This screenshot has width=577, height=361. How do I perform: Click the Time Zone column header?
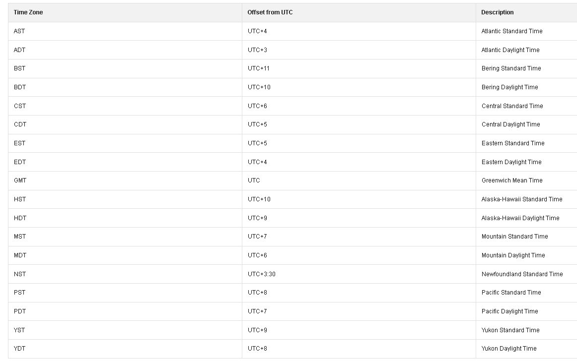[125, 12]
